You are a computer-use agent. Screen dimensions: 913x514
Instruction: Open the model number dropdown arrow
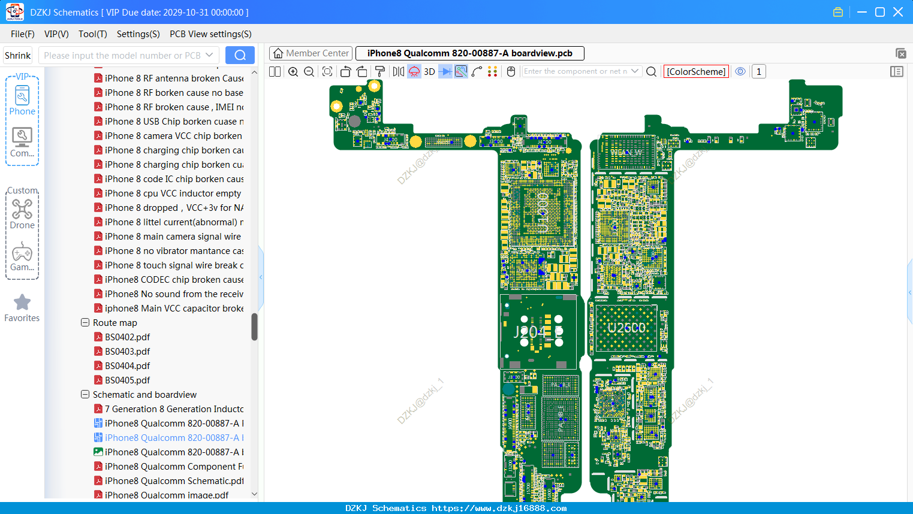click(x=209, y=55)
